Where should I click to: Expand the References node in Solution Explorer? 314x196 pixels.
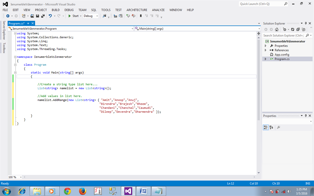click(x=266, y=50)
